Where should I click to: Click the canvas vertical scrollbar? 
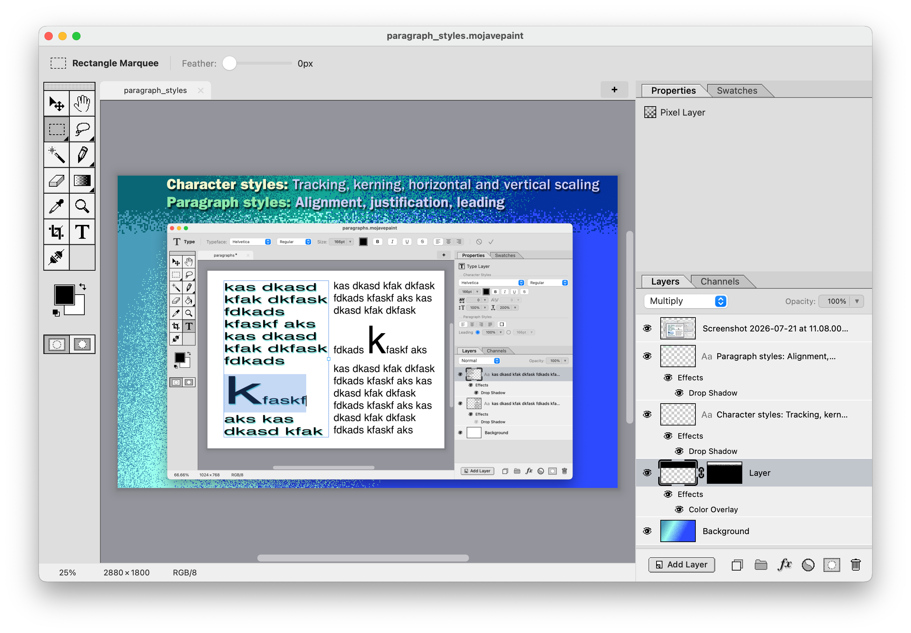tap(629, 327)
